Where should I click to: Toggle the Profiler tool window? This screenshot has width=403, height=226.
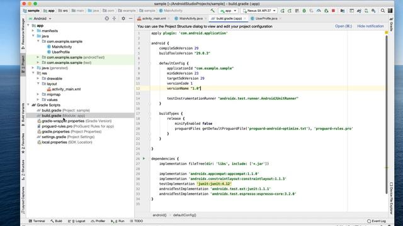tap(98, 221)
